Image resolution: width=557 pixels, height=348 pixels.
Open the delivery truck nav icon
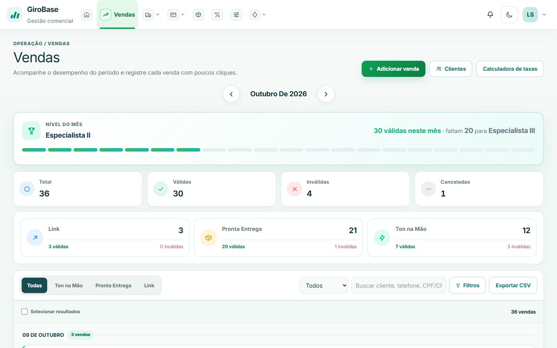[148, 15]
